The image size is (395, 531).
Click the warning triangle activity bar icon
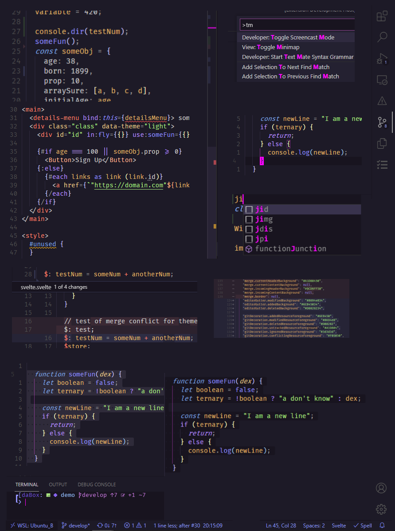pyautogui.click(x=382, y=101)
